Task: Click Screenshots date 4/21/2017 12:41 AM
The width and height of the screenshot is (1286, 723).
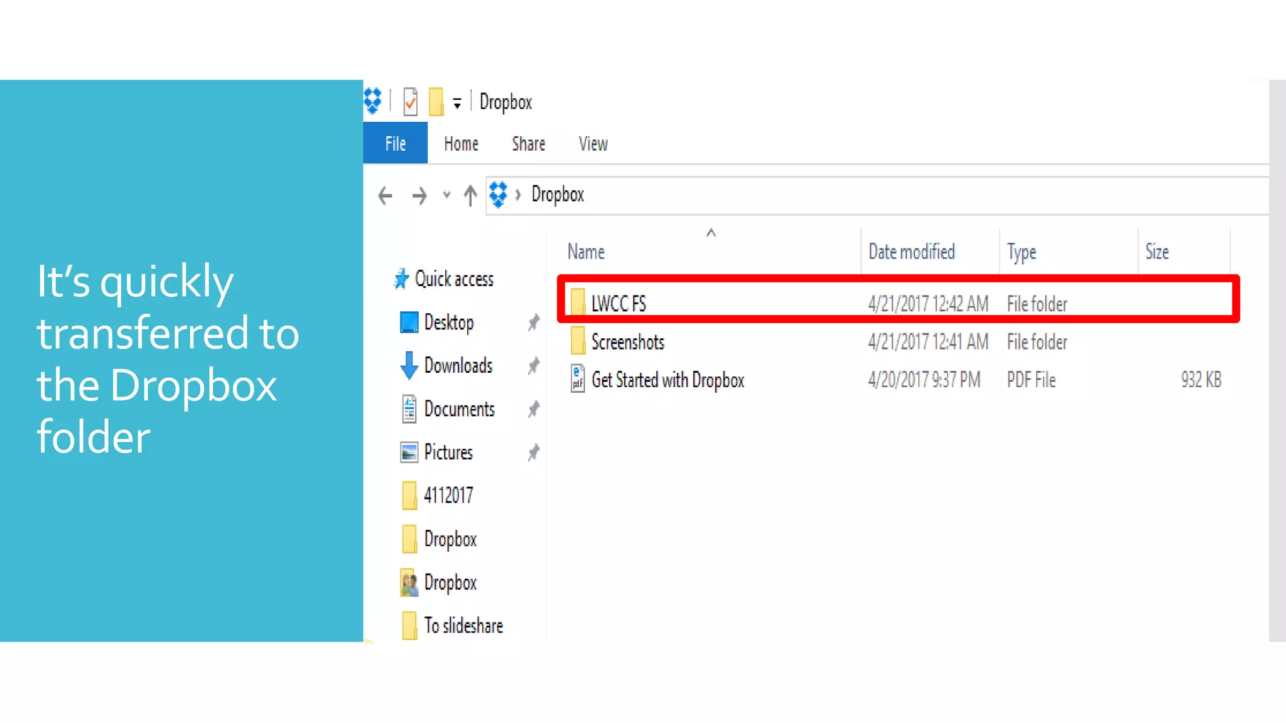Action: click(928, 342)
